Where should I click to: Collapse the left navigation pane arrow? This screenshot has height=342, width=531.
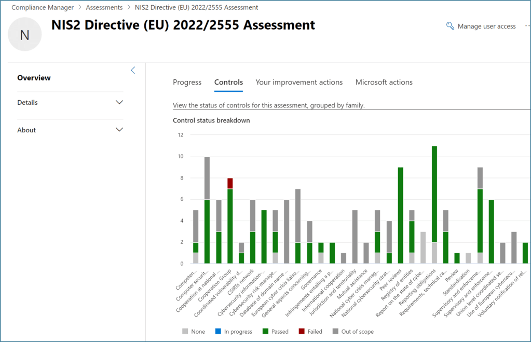[133, 71]
